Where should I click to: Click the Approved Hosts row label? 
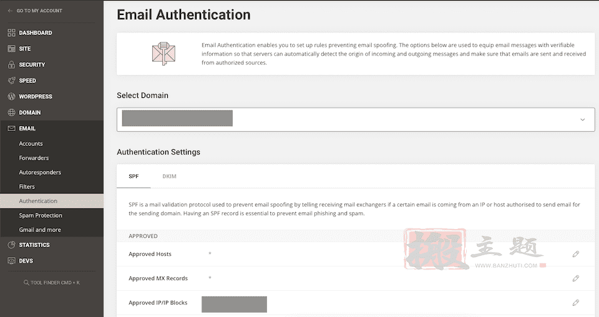click(150, 254)
